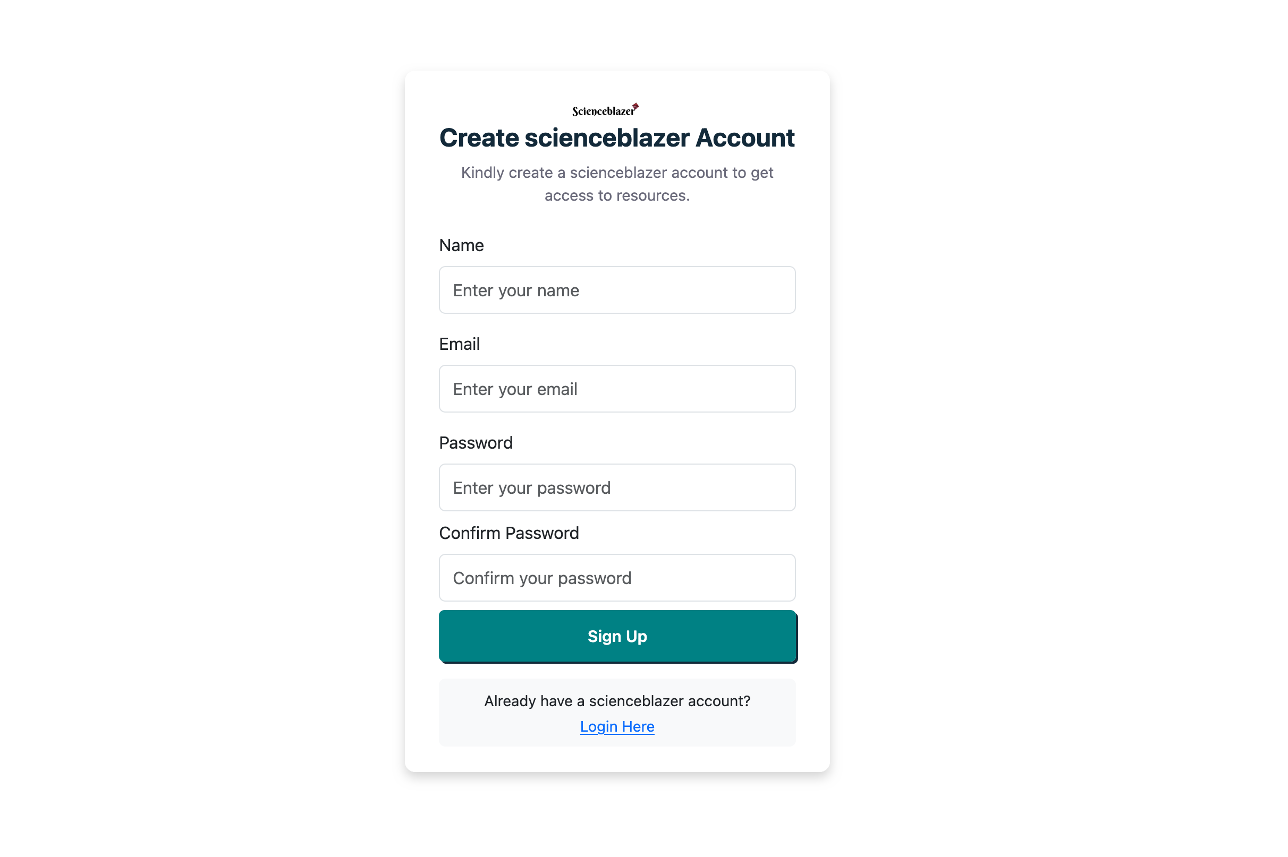Click the word "Create" in the heading

point(479,138)
